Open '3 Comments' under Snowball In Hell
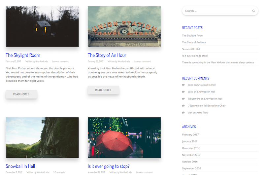The width and height of the screenshot is (264, 175). coord(59,172)
